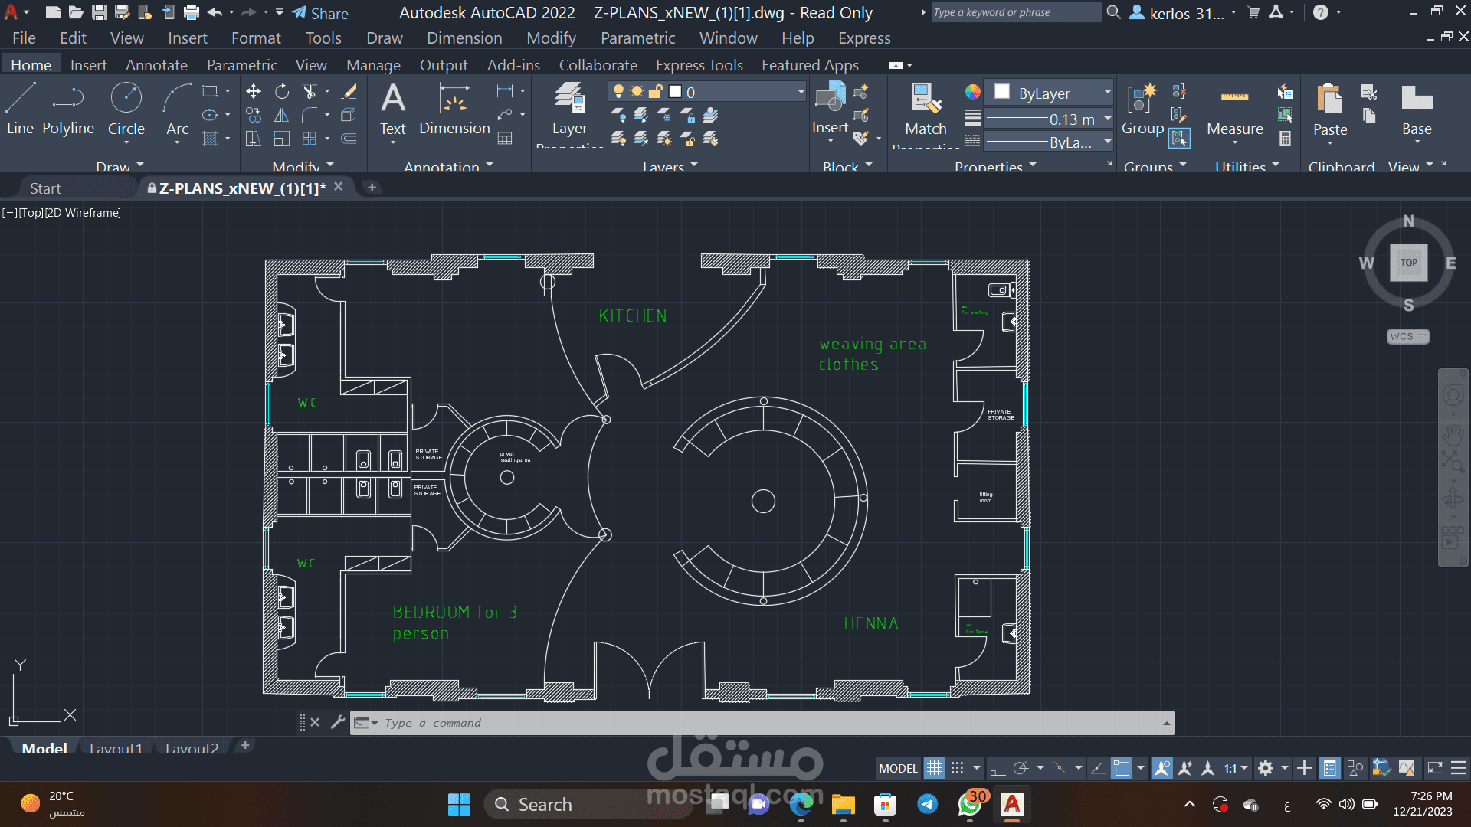Switch to the Annotate ribbon tab
Image resolution: width=1471 pixels, height=827 pixels.
click(156, 65)
